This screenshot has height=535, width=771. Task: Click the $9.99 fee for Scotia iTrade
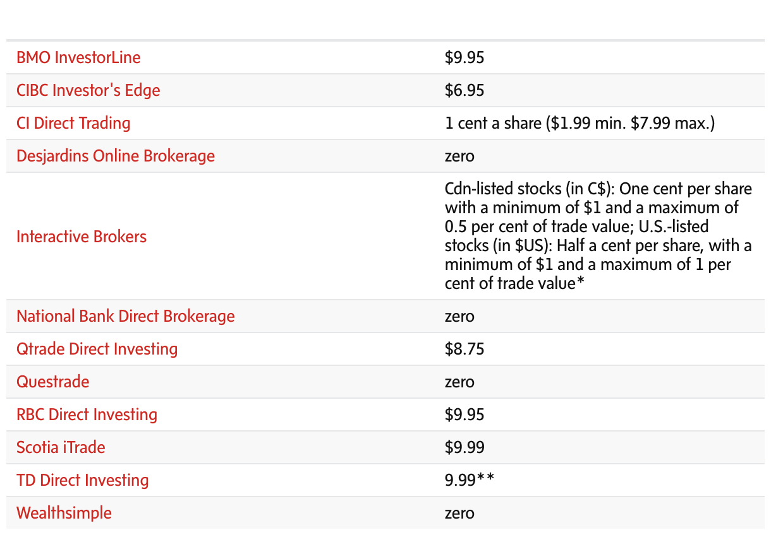point(464,447)
